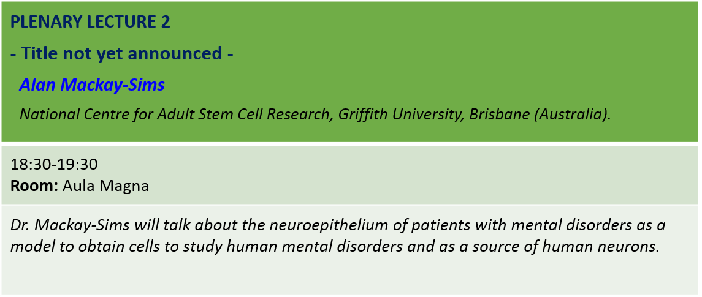The height and width of the screenshot is (297, 702).
Task: Click empty space right of the Alan Mackay-Sims name
Action: click(x=429, y=85)
